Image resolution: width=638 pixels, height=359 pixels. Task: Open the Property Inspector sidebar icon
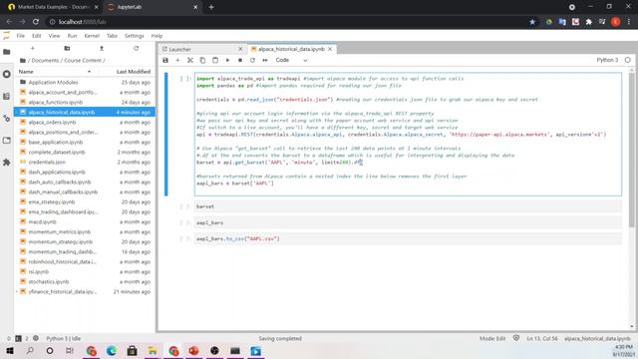(x=7, y=119)
